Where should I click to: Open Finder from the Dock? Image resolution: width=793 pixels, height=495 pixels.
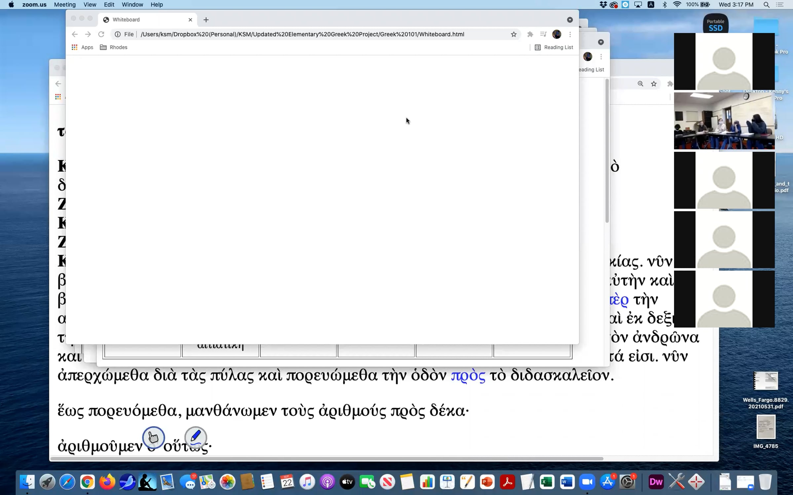tap(27, 482)
